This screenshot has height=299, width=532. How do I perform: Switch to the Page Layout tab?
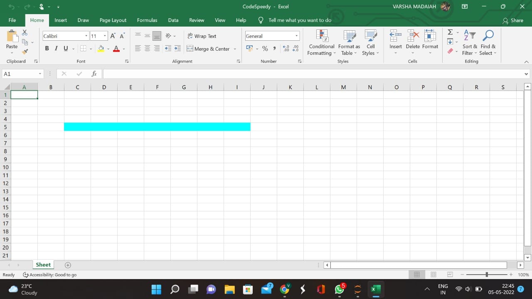click(x=113, y=20)
